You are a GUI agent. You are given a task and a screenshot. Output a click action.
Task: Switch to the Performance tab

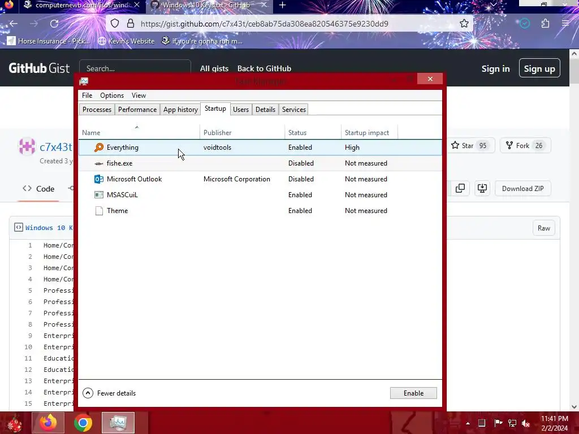click(x=137, y=110)
